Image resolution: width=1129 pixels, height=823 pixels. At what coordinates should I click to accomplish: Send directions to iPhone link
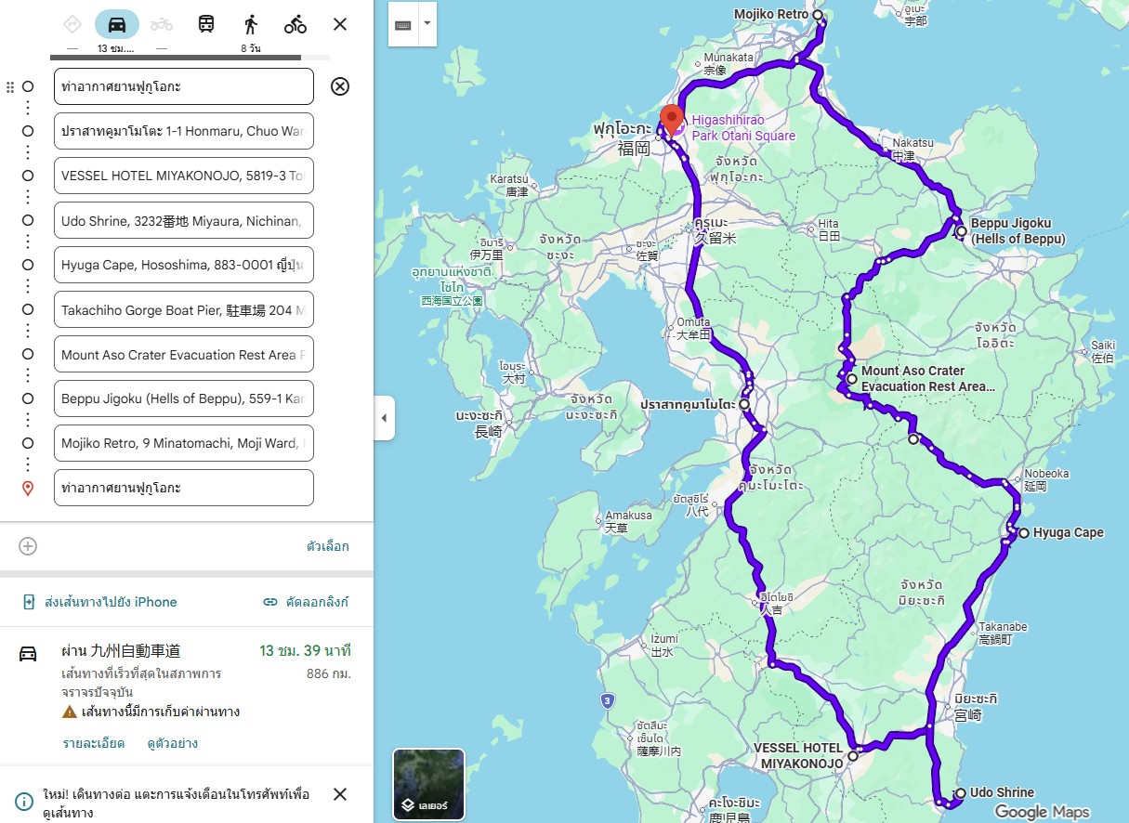[99, 602]
